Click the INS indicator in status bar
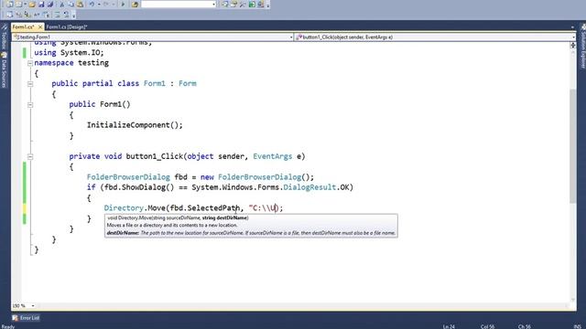 pyautogui.click(x=578, y=326)
